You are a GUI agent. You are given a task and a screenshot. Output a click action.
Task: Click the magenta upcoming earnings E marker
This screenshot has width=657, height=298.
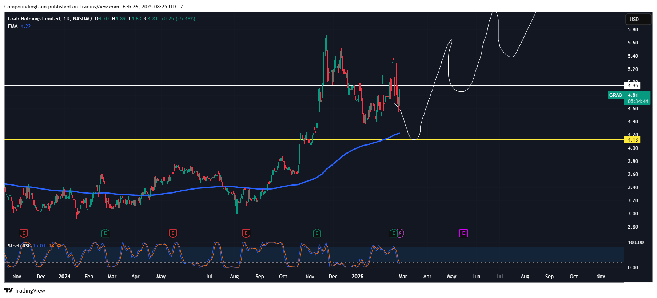coord(463,233)
